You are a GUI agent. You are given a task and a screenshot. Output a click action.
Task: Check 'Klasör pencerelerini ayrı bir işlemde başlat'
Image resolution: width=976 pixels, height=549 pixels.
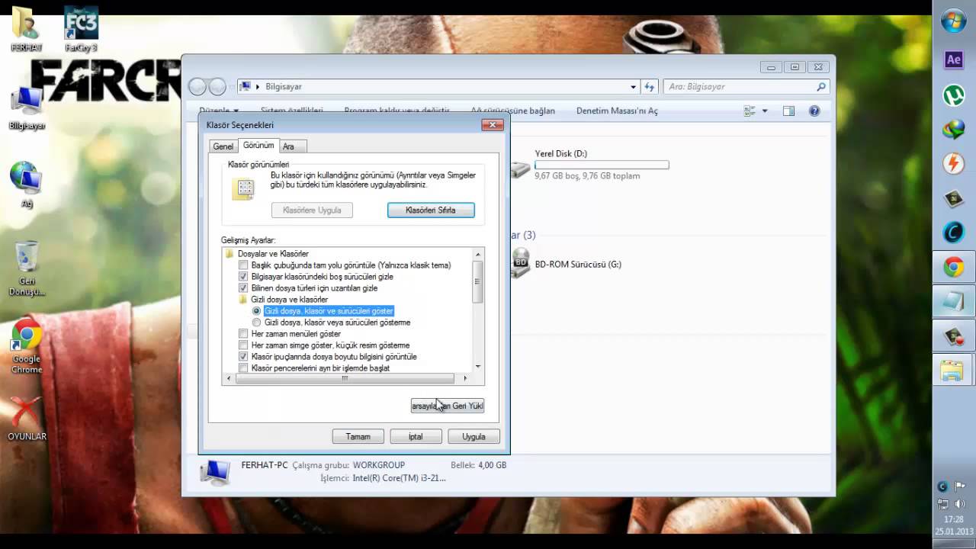tap(243, 368)
